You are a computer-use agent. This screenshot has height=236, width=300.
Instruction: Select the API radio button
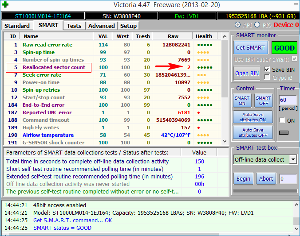click(x=238, y=25)
